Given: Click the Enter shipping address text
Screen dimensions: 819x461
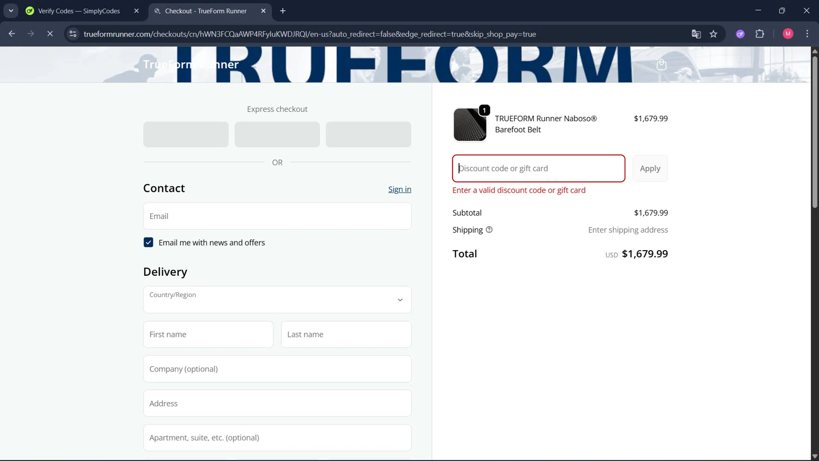Looking at the screenshot, I should [x=628, y=230].
